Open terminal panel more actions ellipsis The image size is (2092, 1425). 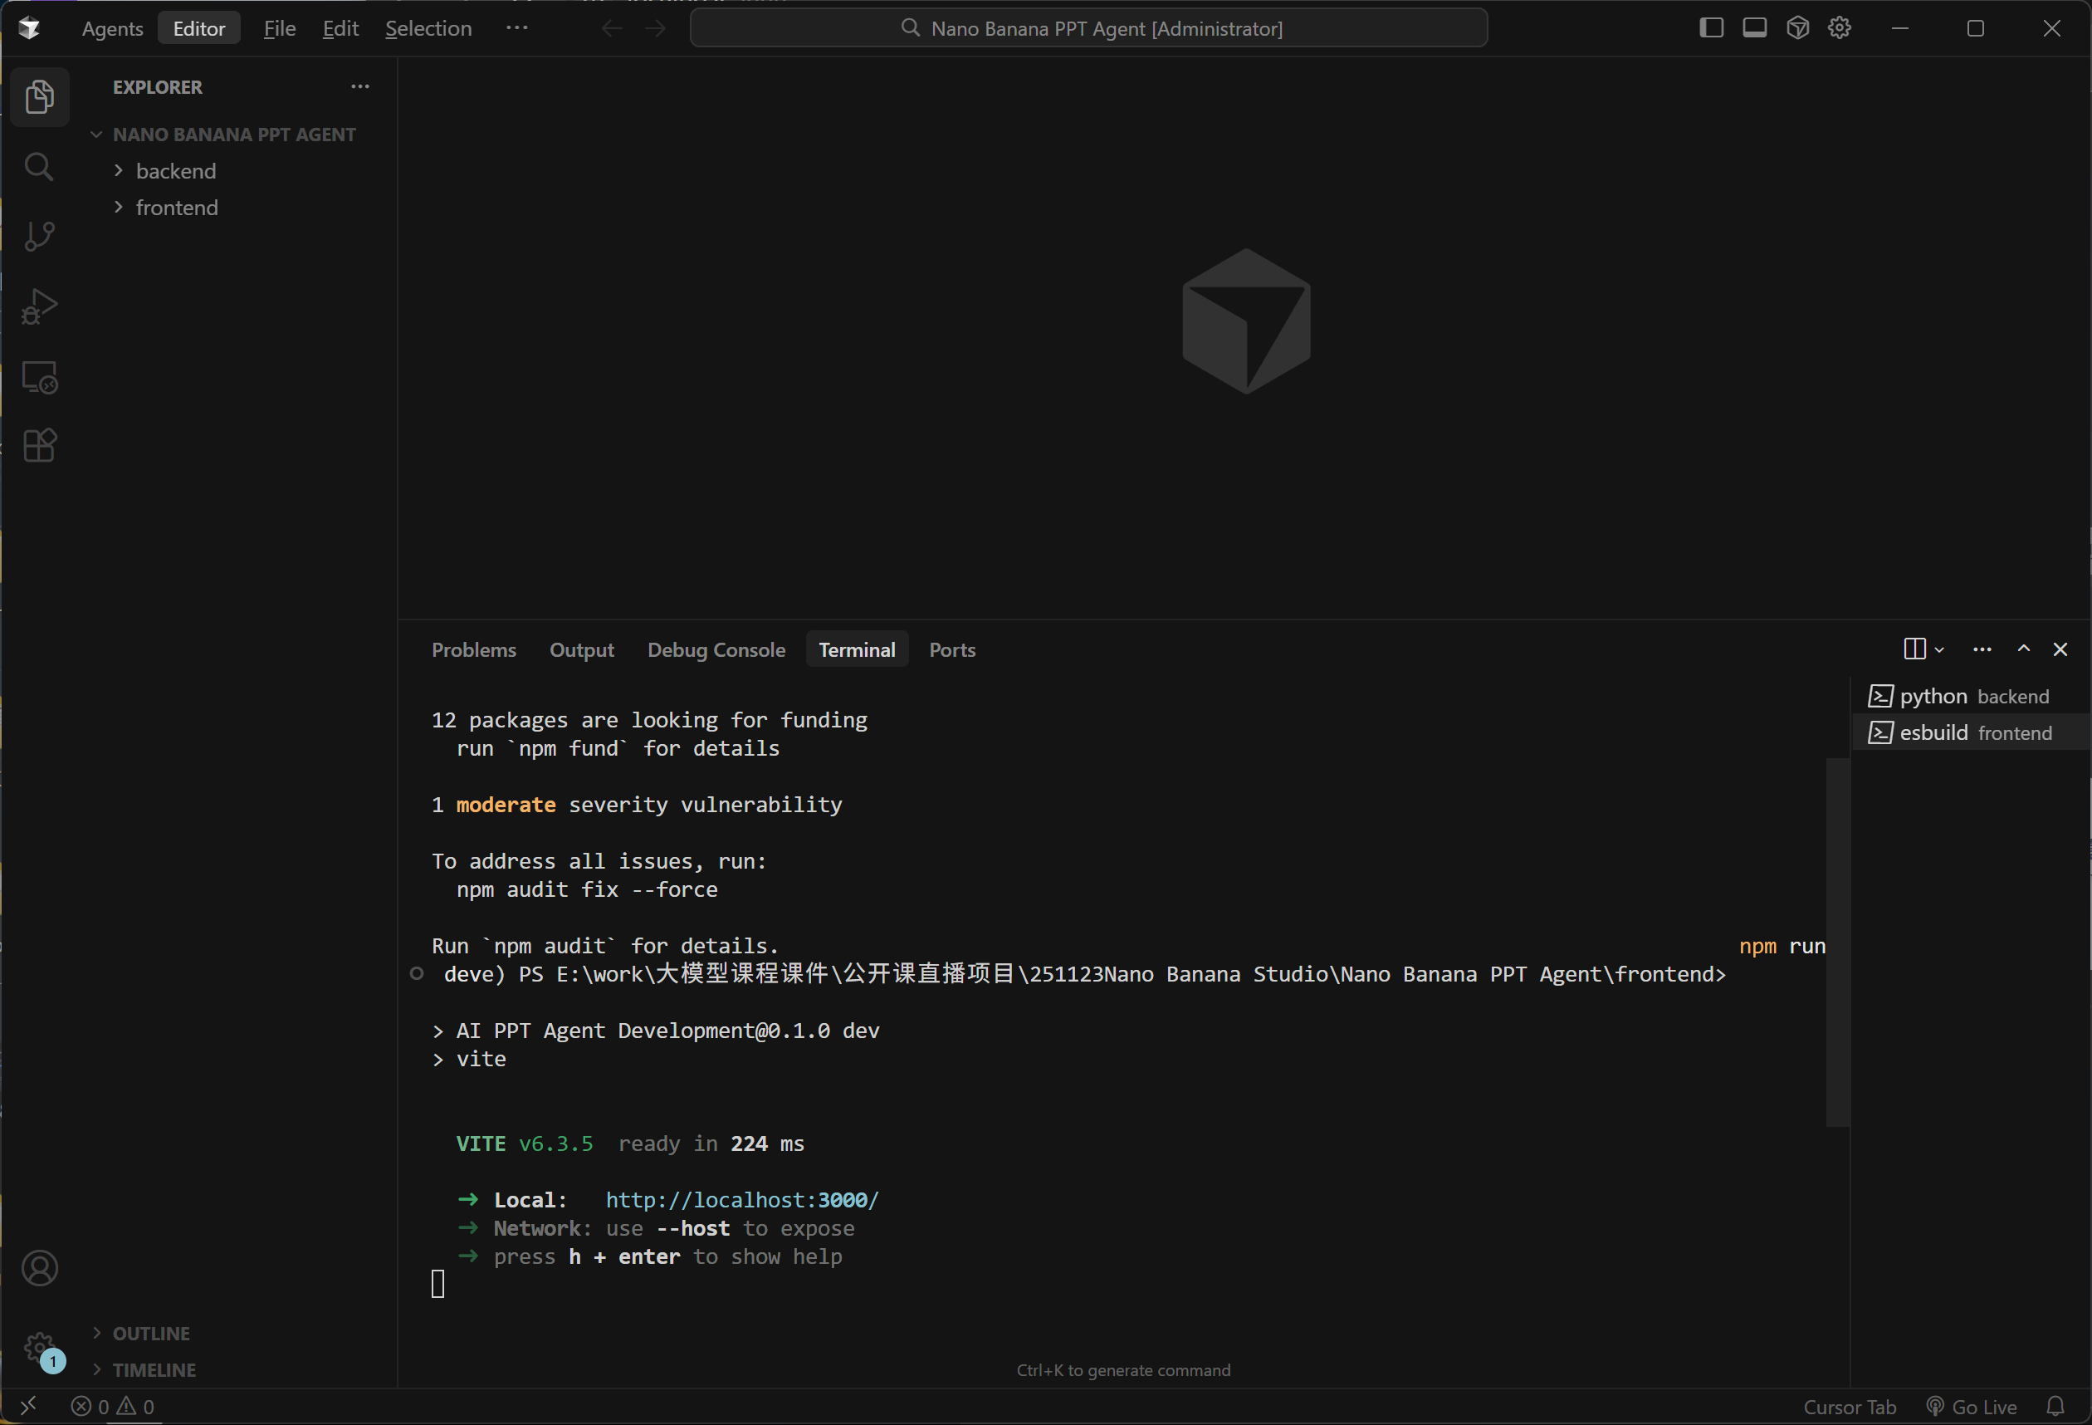pos(1982,649)
